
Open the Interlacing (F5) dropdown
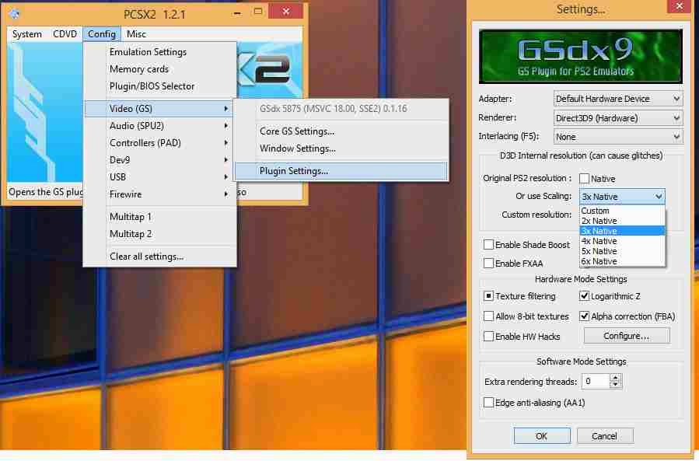(674, 137)
